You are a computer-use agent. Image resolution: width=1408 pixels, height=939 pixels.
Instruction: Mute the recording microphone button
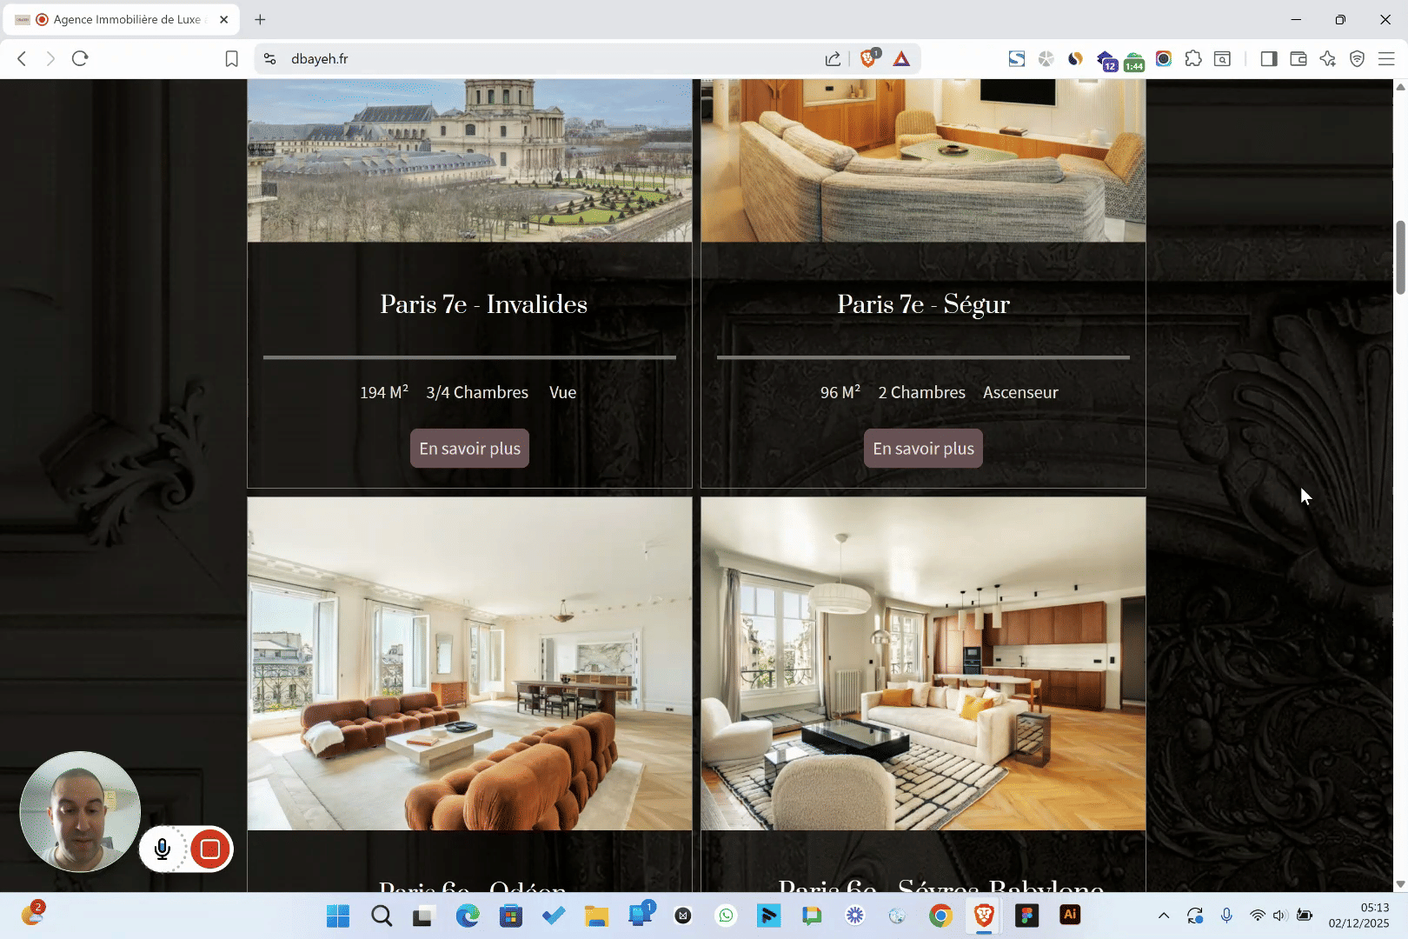[x=163, y=849]
